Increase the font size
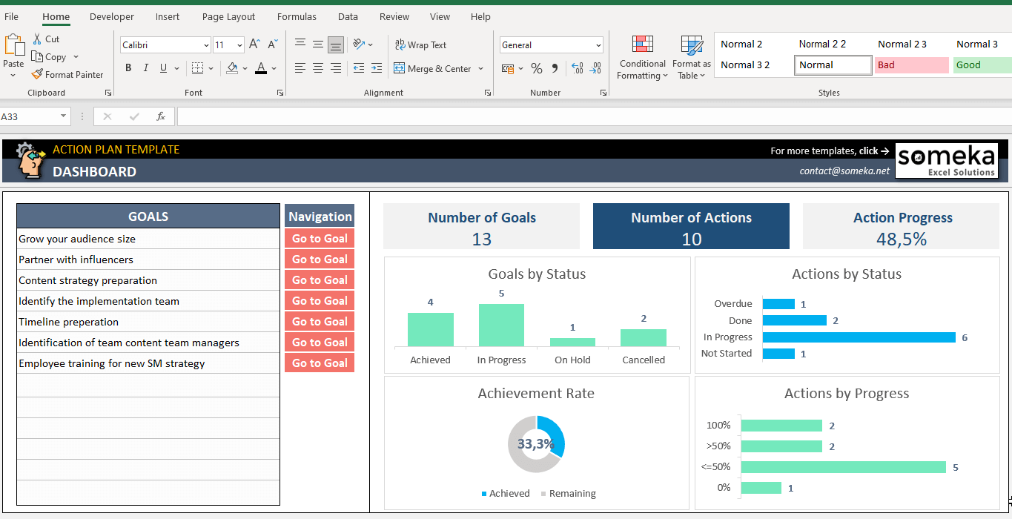The height and width of the screenshot is (519, 1012). [253, 44]
